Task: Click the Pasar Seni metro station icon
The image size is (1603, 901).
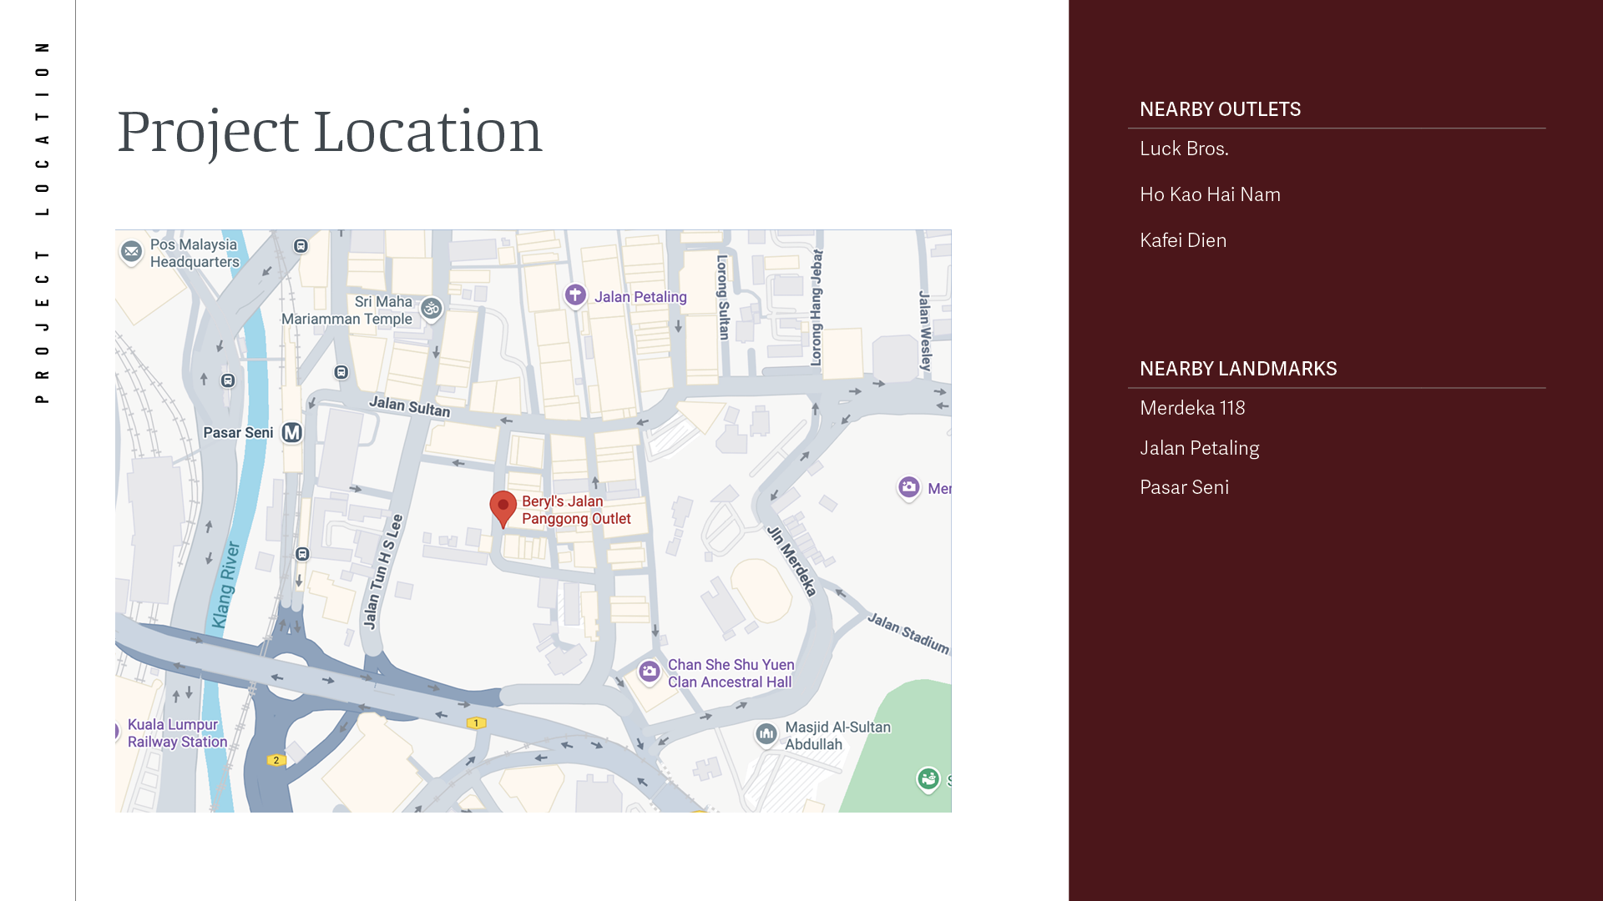Action: click(291, 432)
